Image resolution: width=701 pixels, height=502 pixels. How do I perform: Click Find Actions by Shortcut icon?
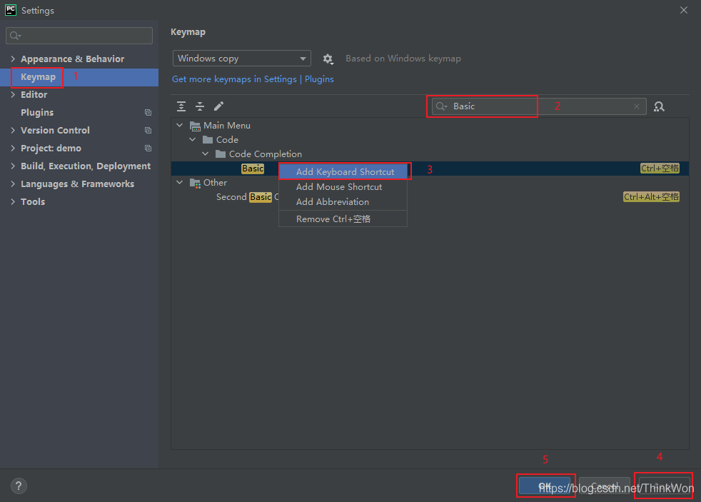coord(659,106)
